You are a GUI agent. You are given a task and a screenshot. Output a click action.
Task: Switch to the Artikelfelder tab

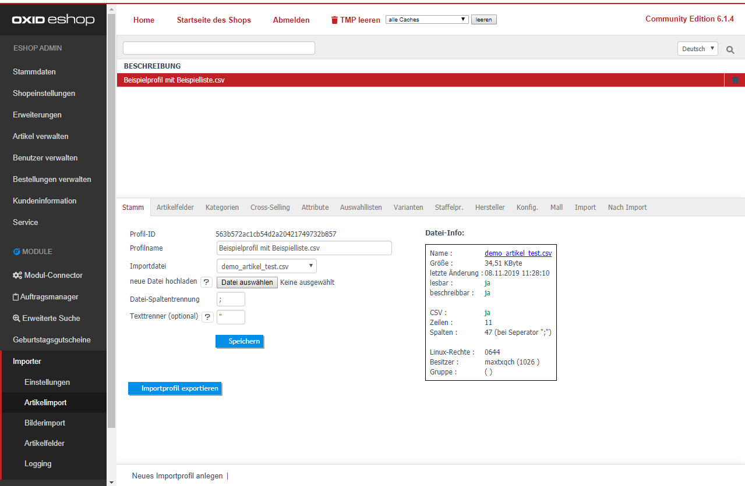(x=175, y=208)
